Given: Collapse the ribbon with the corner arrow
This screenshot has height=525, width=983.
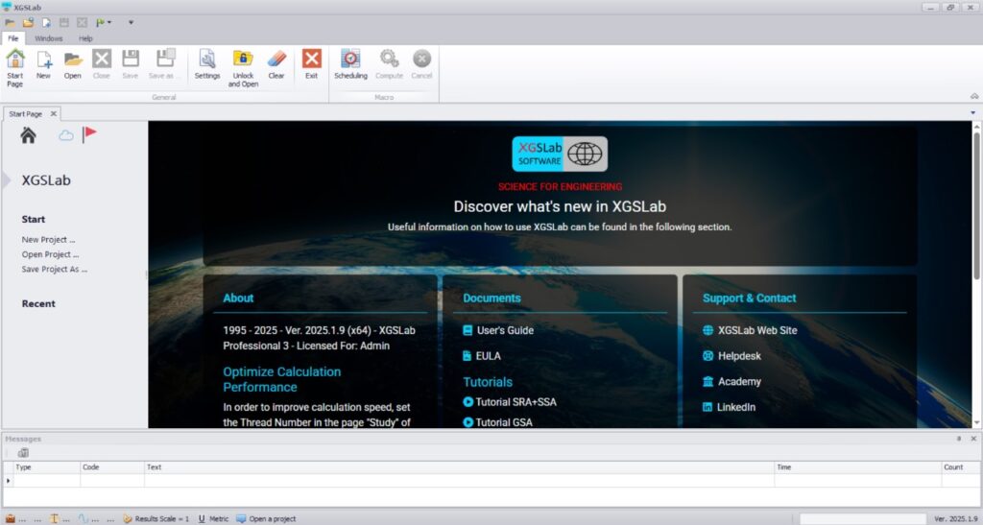Looking at the screenshot, I should (x=974, y=97).
